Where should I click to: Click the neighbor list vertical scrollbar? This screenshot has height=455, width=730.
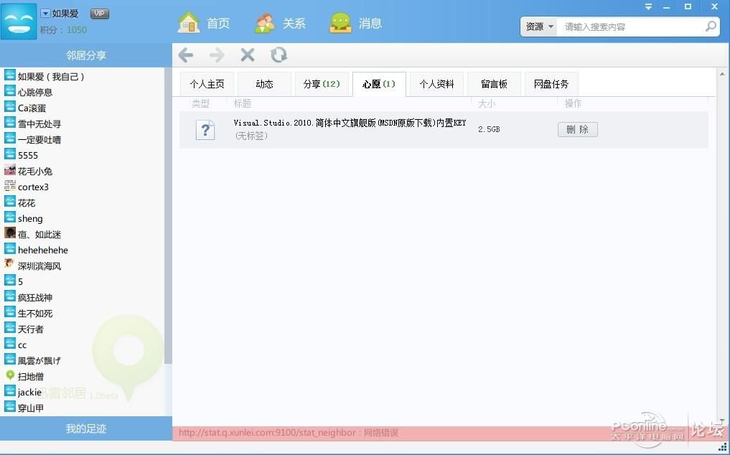point(168,215)
